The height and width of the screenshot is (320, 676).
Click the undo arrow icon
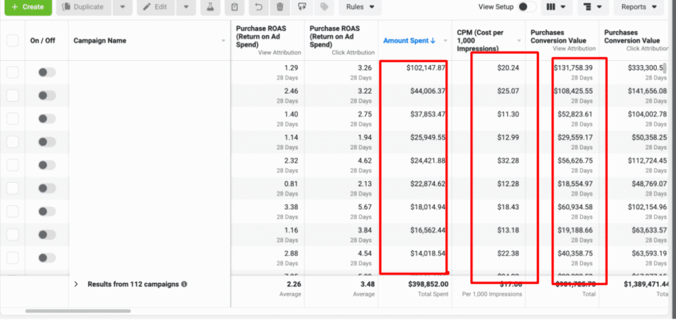tap(259, 7)
